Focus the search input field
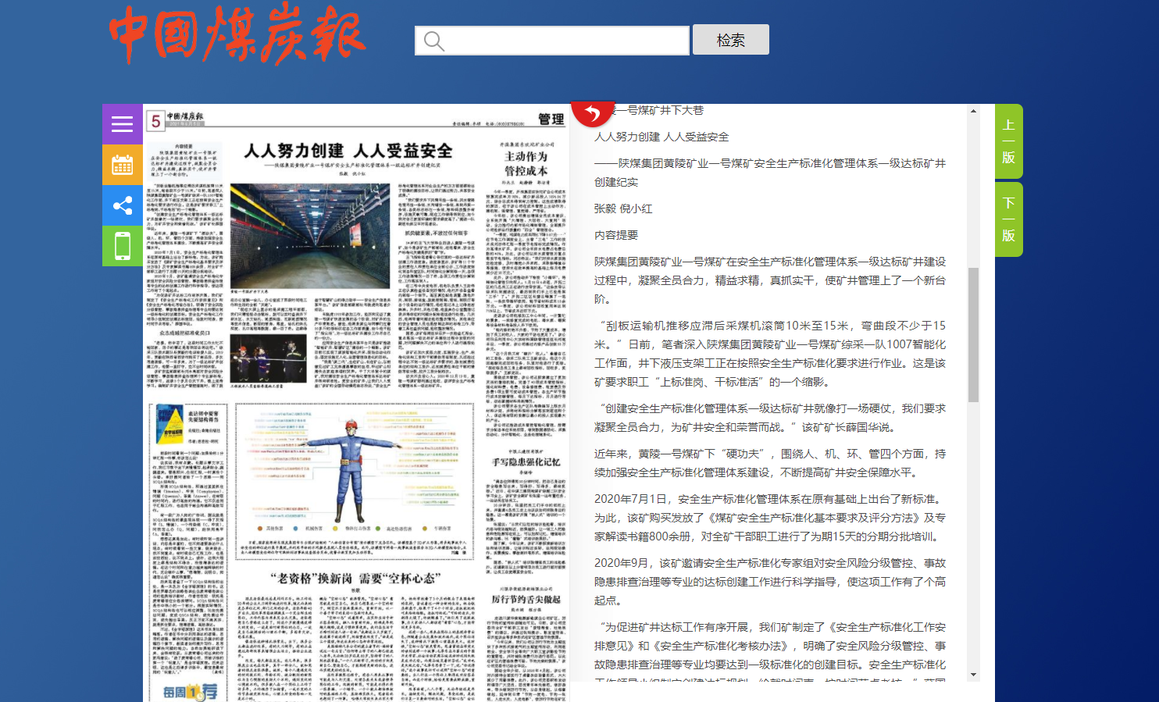The height and width of the screenshot is (702, 1159). coord(552,41)
